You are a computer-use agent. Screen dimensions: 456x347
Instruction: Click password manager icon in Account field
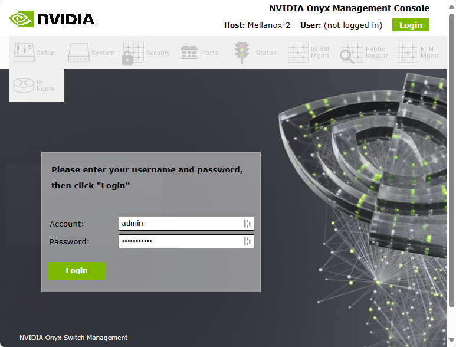point(247,224)
